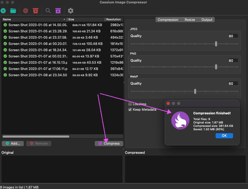Click the purple compress icon in the toolbar
Screen dimensions: 248x189
58,11
